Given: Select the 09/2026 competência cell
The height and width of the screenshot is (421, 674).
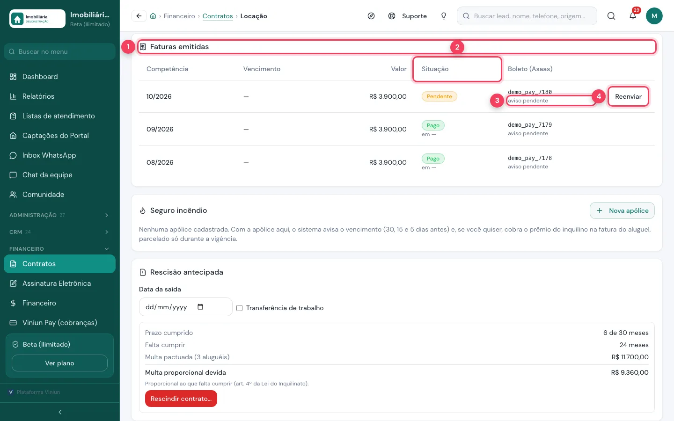Looking at the screenshot, I should [x=160, y=129].
